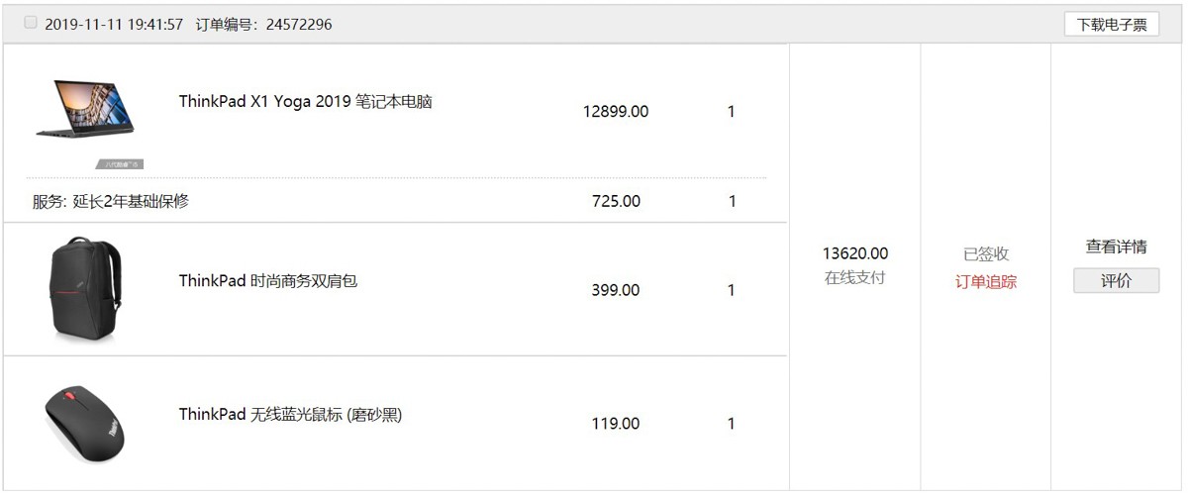The height and width of the screenshot is (497, 1188).
Task: Click the mouse price 119.00
Action: tap(616, 423)
